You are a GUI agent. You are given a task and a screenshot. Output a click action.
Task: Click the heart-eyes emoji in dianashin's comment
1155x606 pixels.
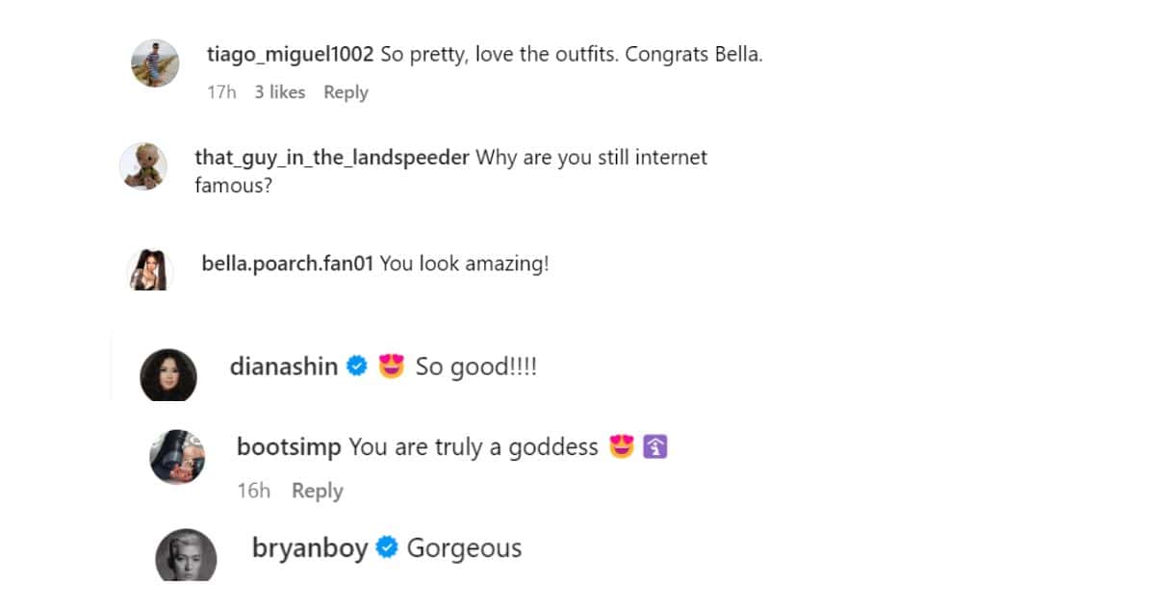point(389,366)
